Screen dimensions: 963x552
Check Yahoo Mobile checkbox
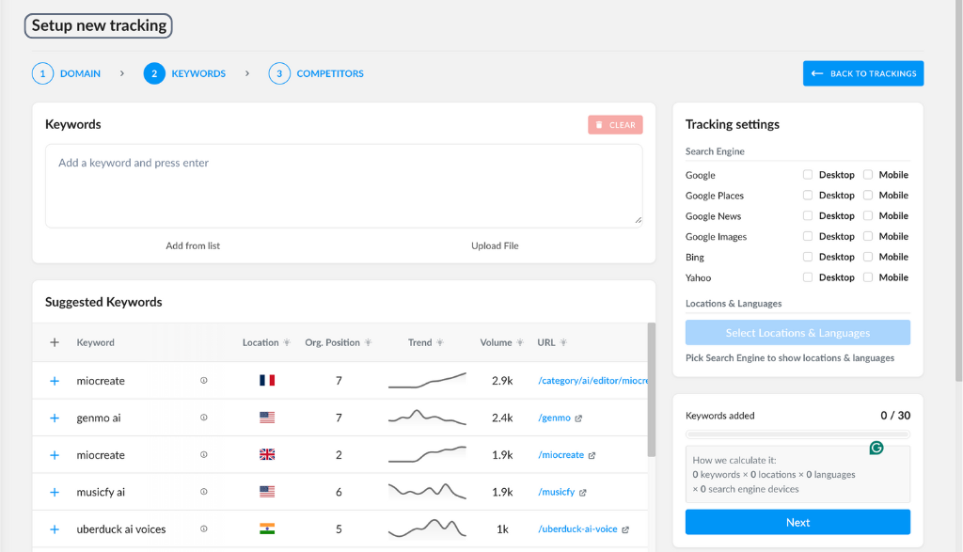[868, 277]
